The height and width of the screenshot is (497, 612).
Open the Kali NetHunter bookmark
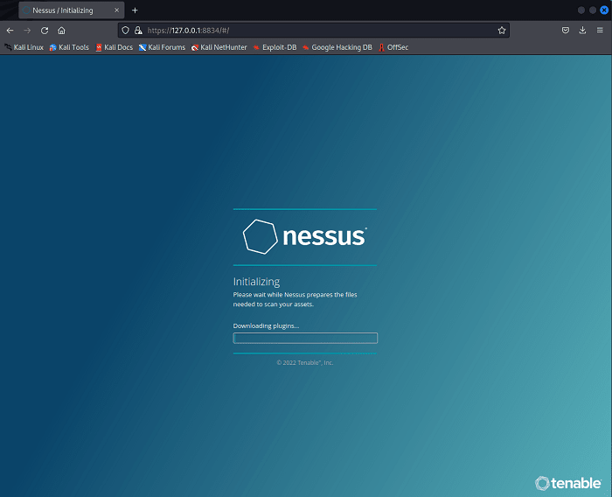tap(219, 47)
